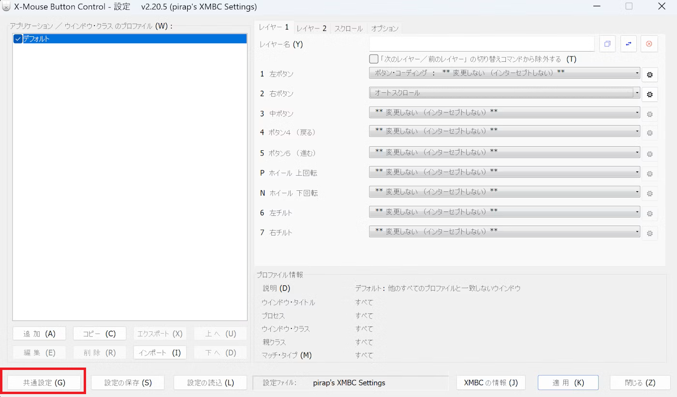This screenshot has height=397, width=677.
Task: Open XMBC の情報 (J)
Action: [x=491, y=383]
